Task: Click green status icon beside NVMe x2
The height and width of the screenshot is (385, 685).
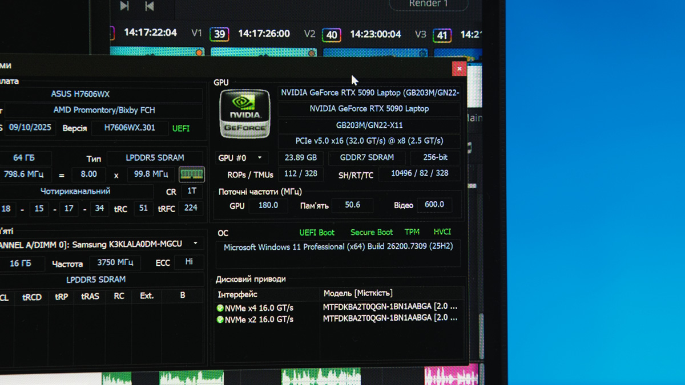Action: (x=220, y=320)
